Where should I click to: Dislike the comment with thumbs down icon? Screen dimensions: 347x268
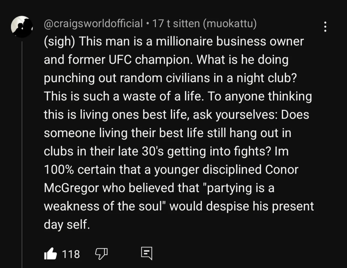coord(101,253)
